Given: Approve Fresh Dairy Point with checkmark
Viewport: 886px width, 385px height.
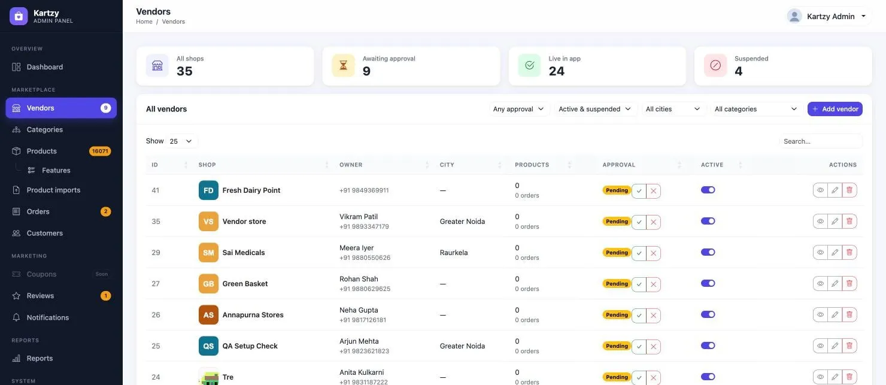Looking at the screenshot, I should [x=639, y=190].
